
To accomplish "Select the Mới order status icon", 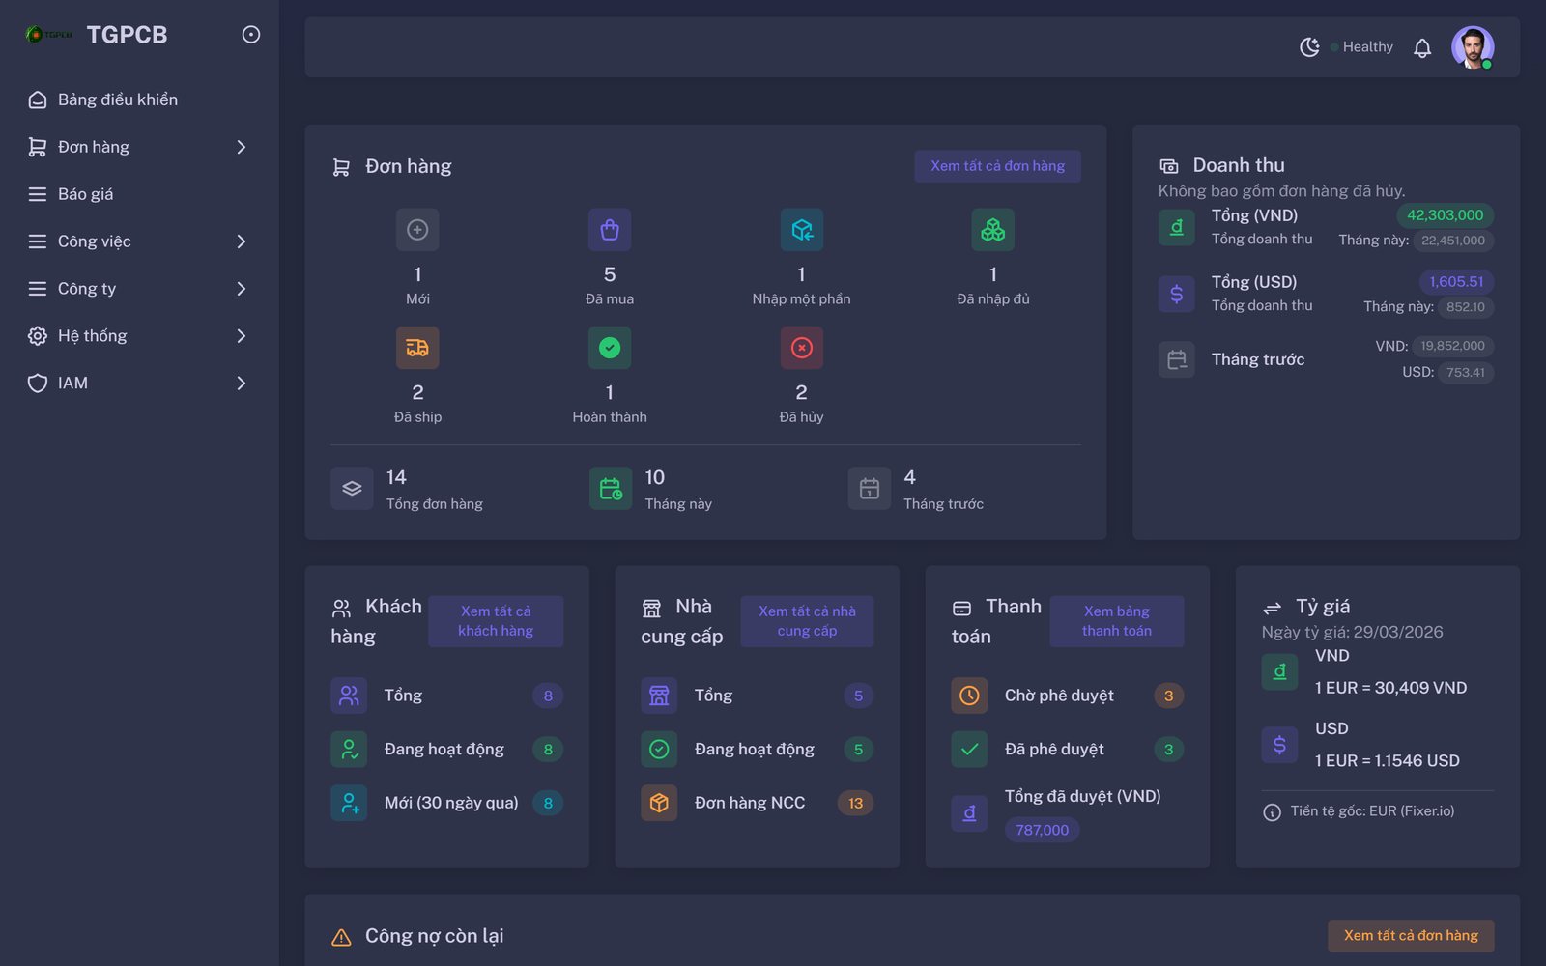I will pos(417,230).
